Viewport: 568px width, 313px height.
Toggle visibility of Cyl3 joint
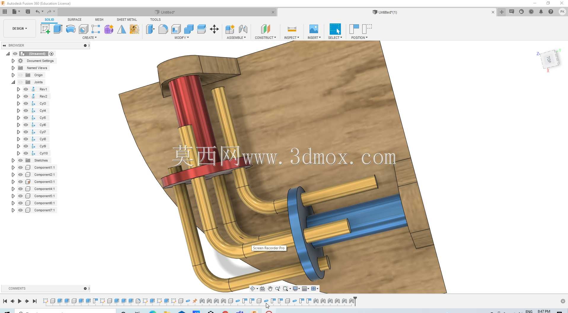pyautogui.click(x=26, y=103)
